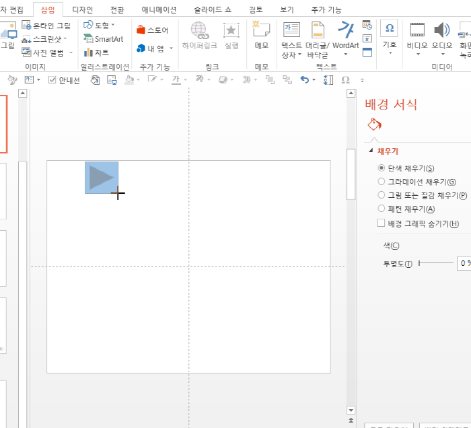Select the first slide thumbnail

3,124
